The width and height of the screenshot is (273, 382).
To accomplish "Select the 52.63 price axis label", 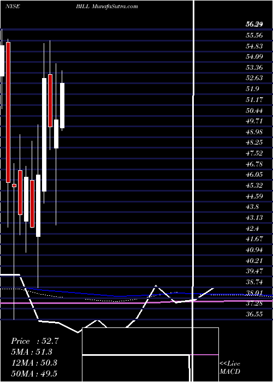I will (x=254, y=78).
